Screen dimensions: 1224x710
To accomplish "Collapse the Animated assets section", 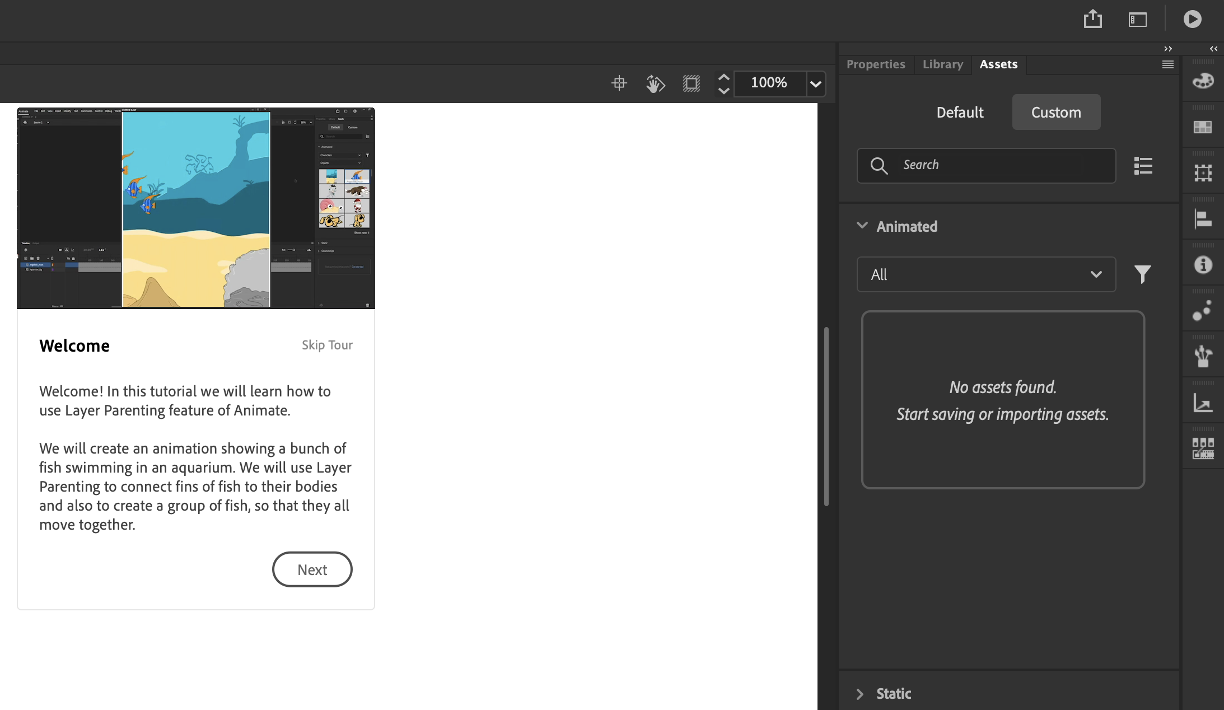I will tap(861, 226).
